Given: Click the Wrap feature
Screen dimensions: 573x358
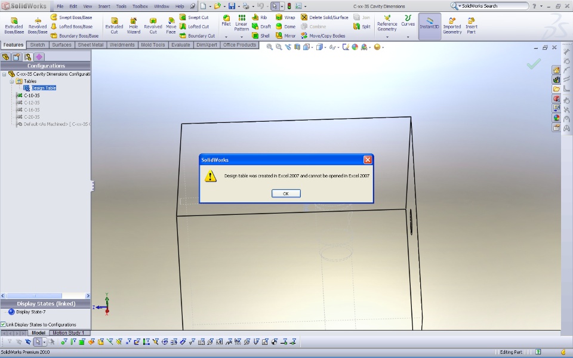Looking at the screenshot, I should tap(285, 17).
